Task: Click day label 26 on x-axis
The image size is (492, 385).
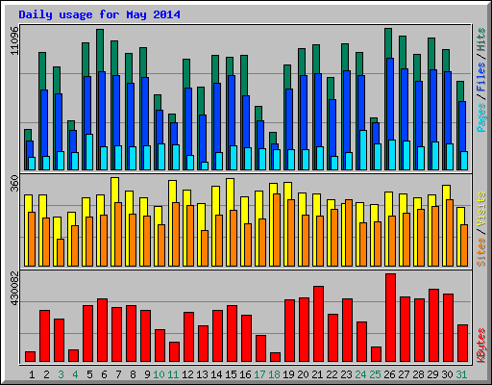Action: (389, 374)
